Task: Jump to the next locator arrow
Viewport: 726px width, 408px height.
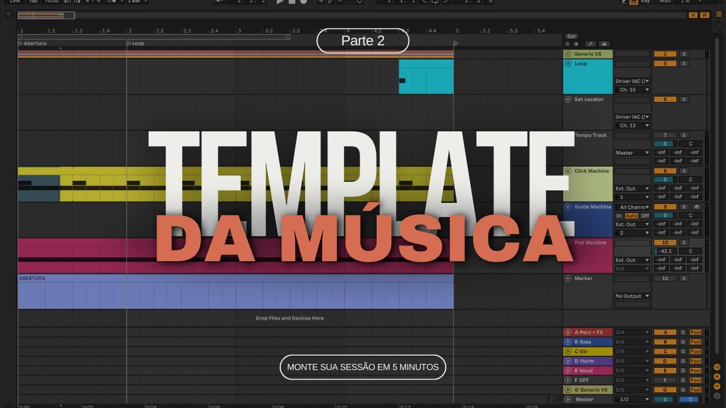Action: (576, 44)
